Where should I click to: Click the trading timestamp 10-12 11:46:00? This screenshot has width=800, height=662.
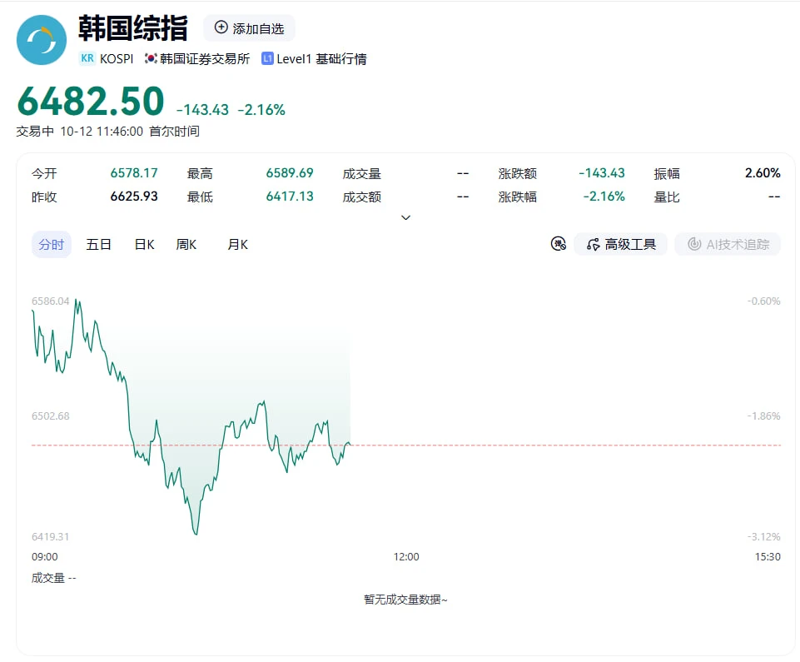tap(102, 132)
